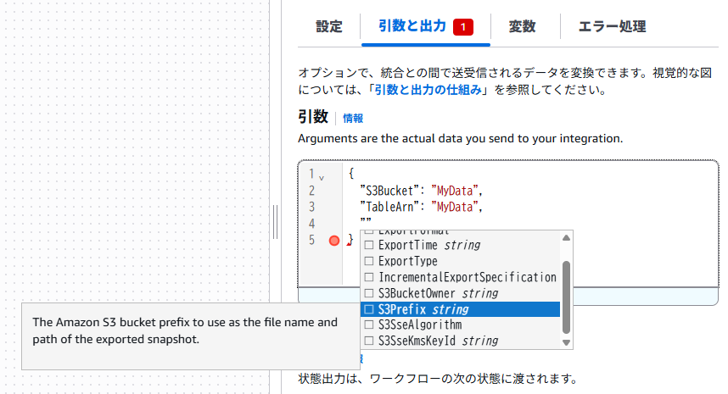Select ExportType suggestion

click(460, 261)
